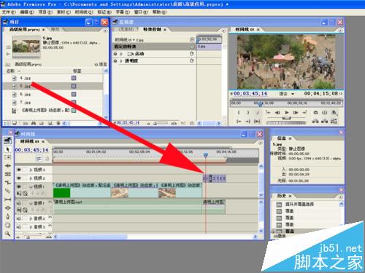
Task: Mute the Audio 1 track speaker
Action: pyautogui.click(x=19, y=203)
